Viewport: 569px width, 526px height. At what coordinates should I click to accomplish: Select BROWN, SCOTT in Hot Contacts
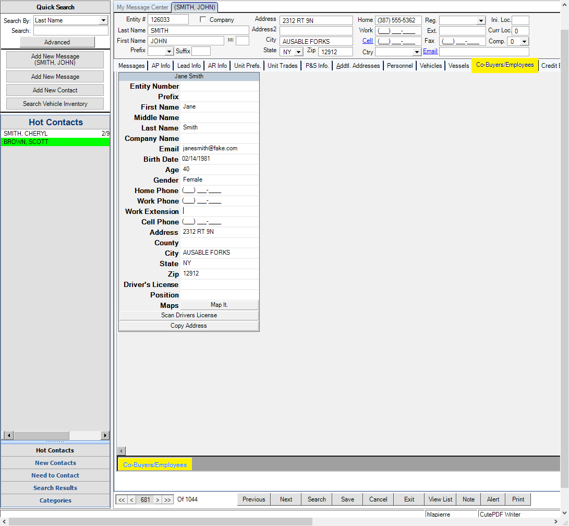[x=55, y=142]
